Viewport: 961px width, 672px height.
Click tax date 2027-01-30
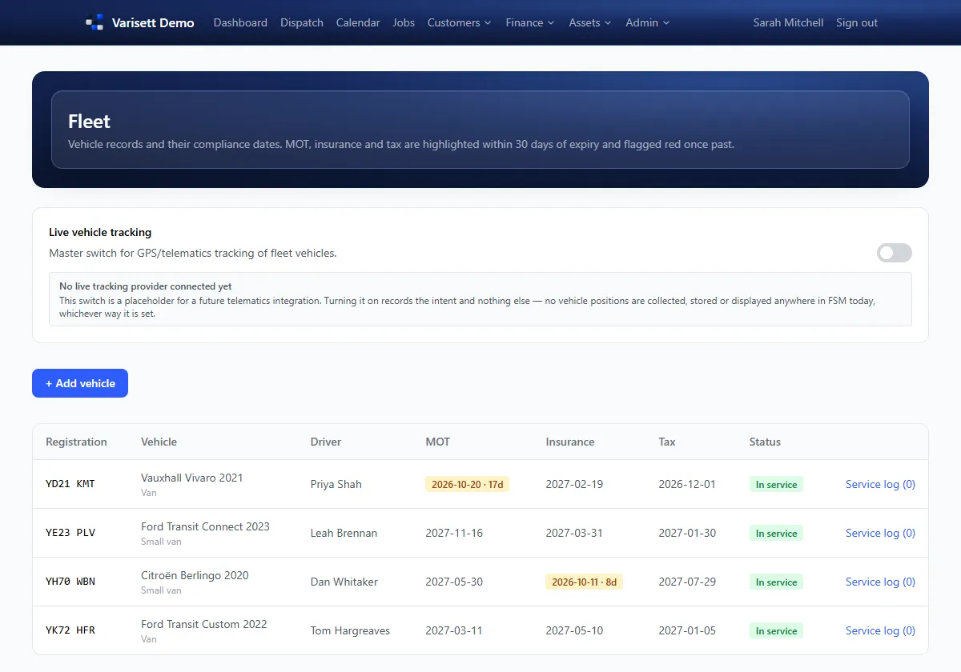(687, 533)
